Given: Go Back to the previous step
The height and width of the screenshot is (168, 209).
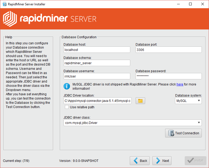Looking at the screenshot, I should tap(140, 161).
